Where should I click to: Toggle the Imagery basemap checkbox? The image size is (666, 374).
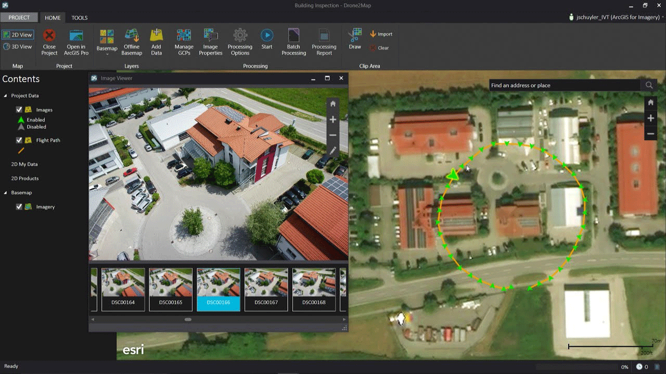(19, 207)
